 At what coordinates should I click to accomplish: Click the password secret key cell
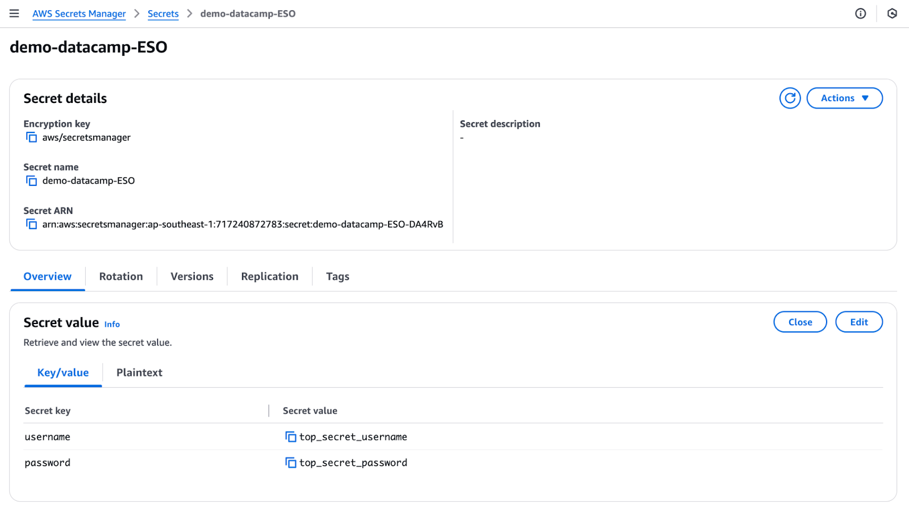pos(48,463)
